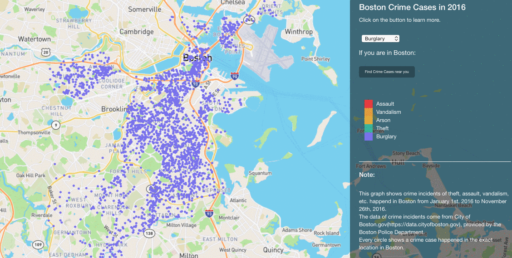The image size is (512, 258).
Task: Click the Route 138 shield near Milton
Action: 148,233
